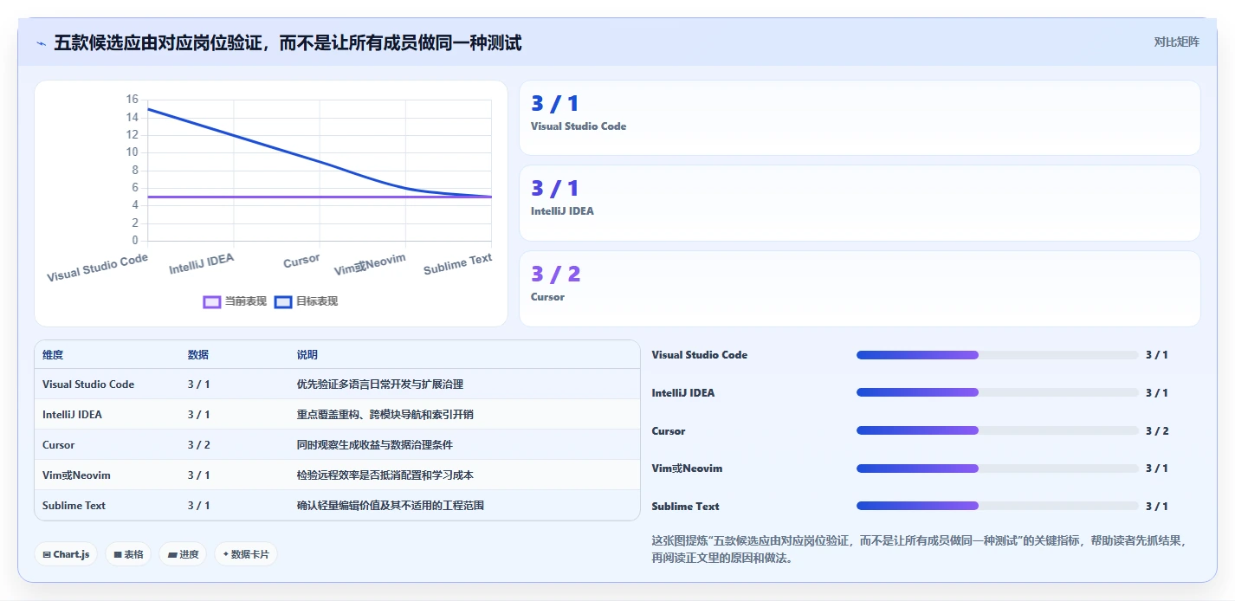The image size is (1235, 601).
Task: Click the 维度 column header
Action: tap(53, 355)
